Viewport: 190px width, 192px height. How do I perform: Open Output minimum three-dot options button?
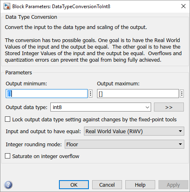coord(90,94)
